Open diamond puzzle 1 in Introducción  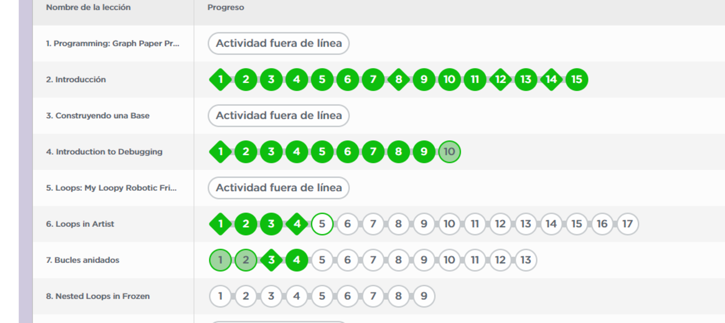220,80
